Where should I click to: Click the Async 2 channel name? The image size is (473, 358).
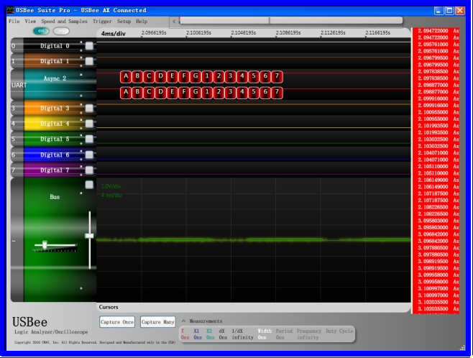point(55,78)
